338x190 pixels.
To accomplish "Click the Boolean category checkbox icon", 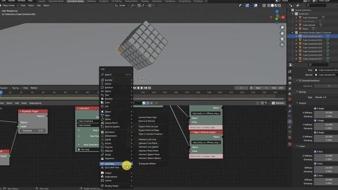I will coord(102,99).
